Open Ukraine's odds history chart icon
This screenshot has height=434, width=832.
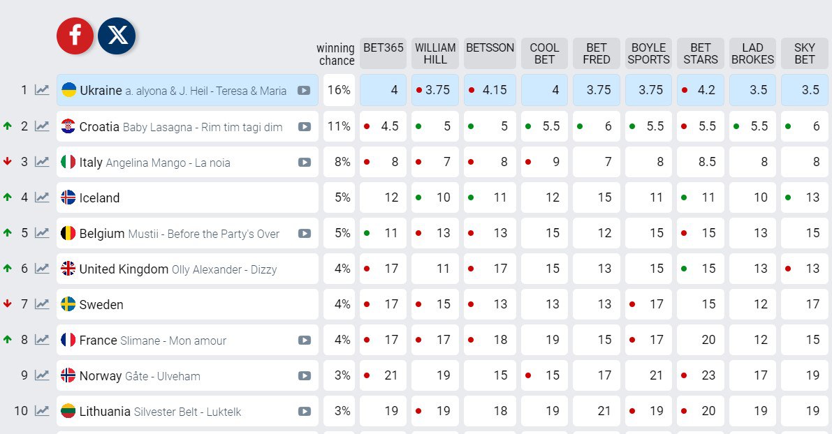[43, 90]
